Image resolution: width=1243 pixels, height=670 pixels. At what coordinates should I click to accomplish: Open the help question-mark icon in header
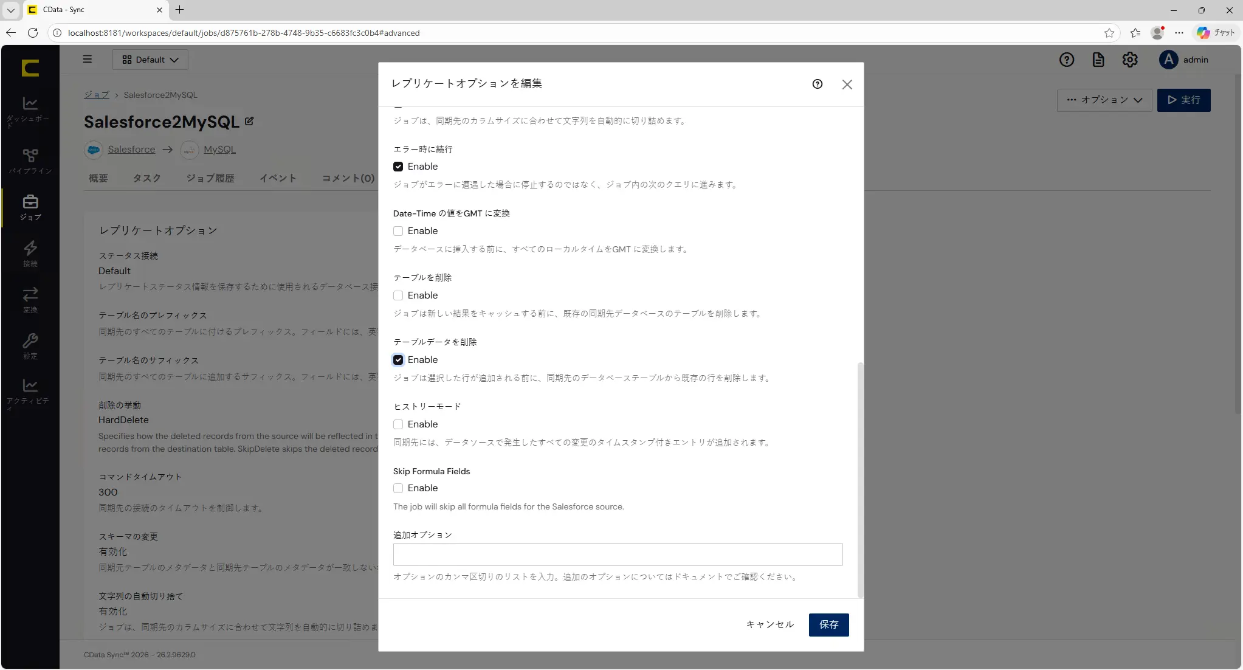tap(1067, 60)
